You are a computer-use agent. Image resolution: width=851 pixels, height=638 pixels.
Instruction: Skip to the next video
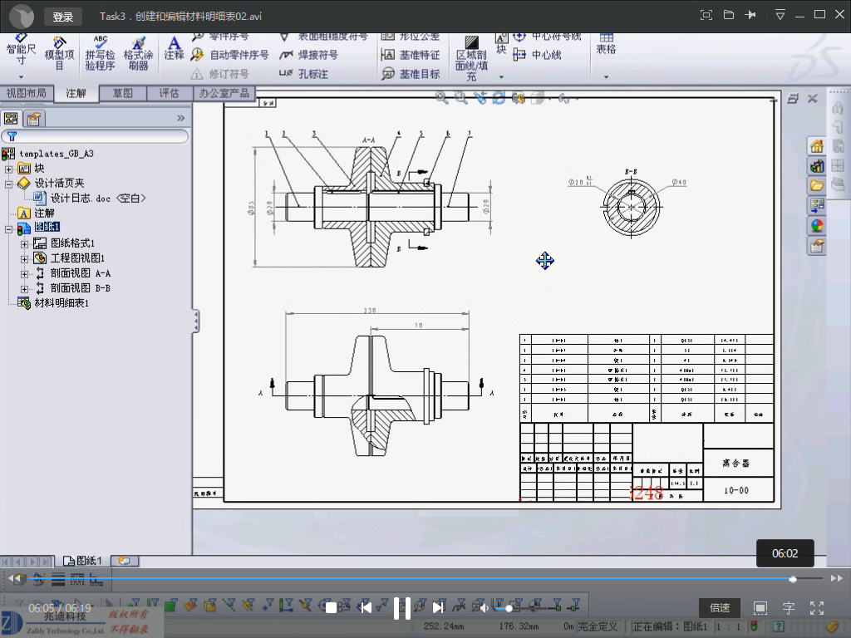point(438,608)
